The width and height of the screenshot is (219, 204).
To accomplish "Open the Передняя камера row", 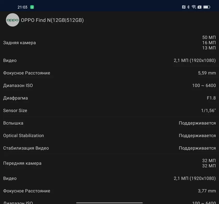I will 109,163.
